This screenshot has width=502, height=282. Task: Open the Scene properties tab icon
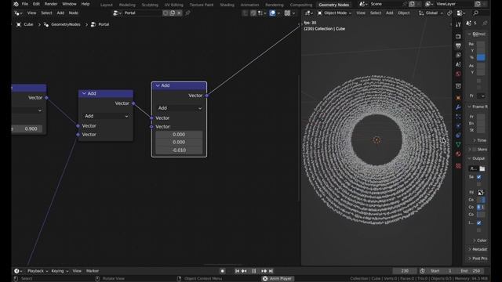coord(458,64)
